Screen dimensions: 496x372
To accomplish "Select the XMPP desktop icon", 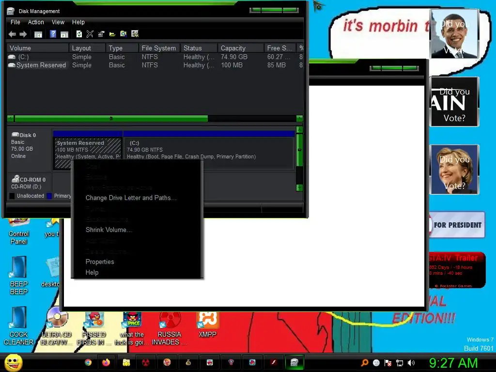I will 207,324.
